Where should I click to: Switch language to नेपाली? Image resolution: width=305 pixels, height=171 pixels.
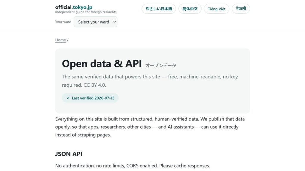coord(241,9)
